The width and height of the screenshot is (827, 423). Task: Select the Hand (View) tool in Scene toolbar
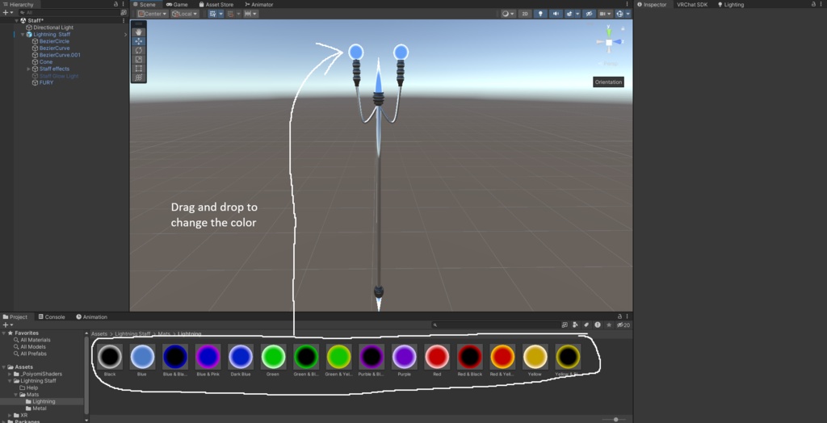[x=139, y=32]
